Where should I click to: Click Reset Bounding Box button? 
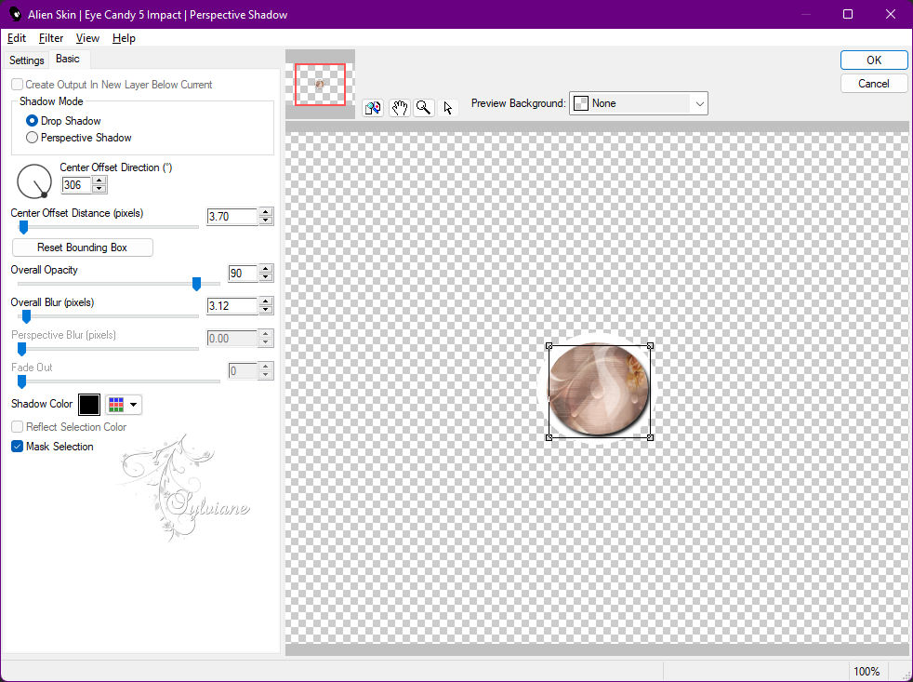point(82,247)
